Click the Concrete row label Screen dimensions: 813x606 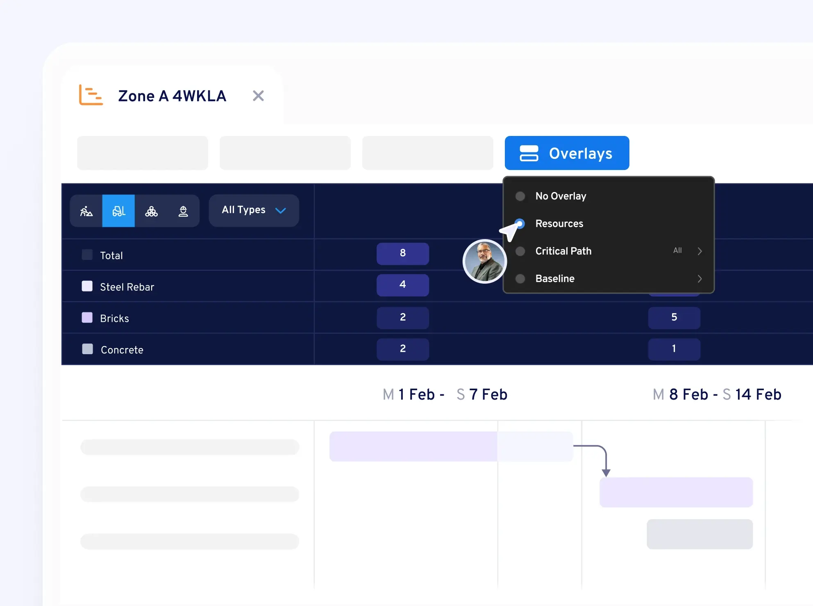click(122, 350)
